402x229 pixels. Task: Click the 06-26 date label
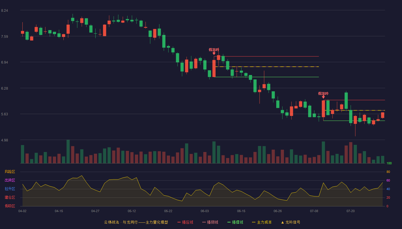point(278,211)
